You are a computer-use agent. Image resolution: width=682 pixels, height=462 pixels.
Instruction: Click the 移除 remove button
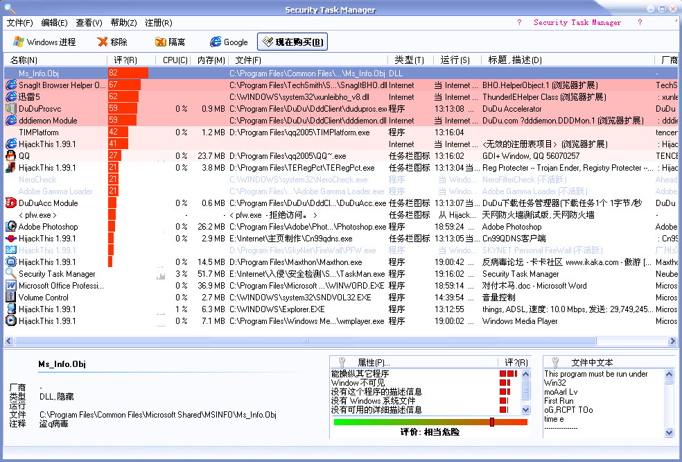(112, 42)
